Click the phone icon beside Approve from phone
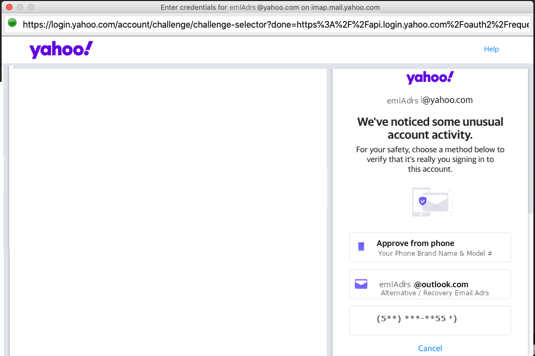Screen dimensions: 535x356 tap(361, 247)
